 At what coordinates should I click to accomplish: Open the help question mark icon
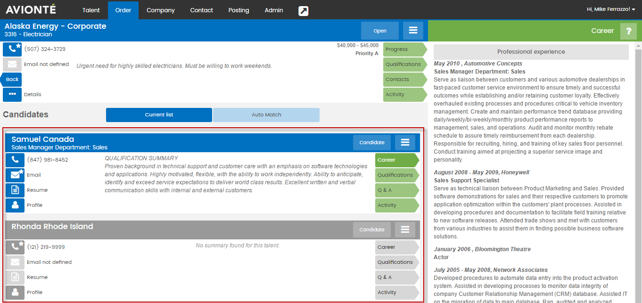click(628, 31)
